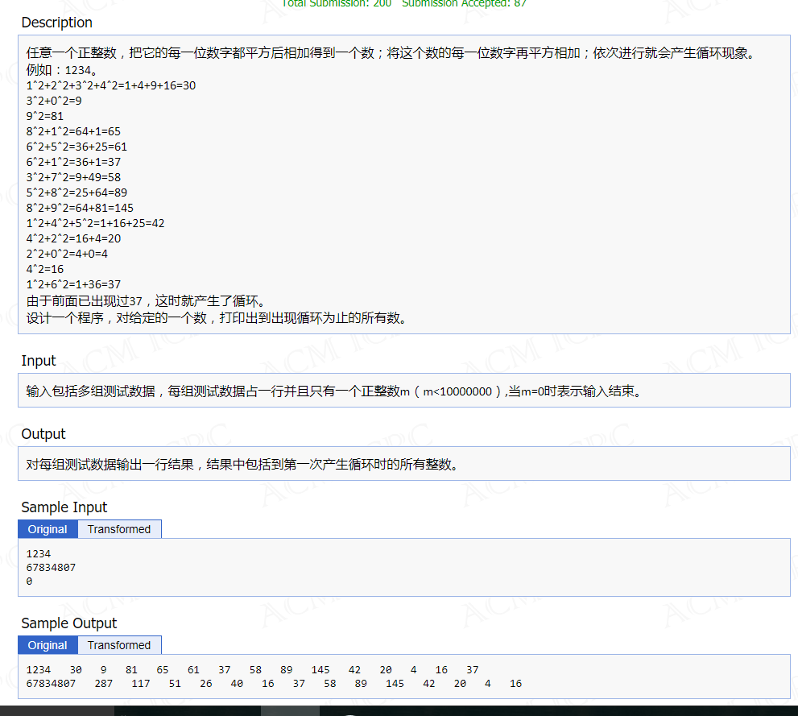Click the line "4^2=16"
798x716 pixels.
coord(45,269)
